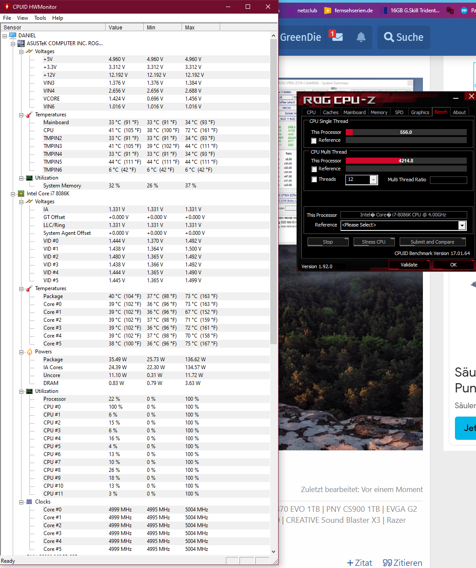Image resolution: width=476 pixels, height=568 pixels.
Task: Collapse the CPU Utilization node
Action: point(21,391)
